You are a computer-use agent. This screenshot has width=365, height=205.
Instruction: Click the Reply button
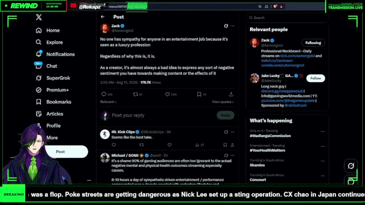(x=225, y=115)
